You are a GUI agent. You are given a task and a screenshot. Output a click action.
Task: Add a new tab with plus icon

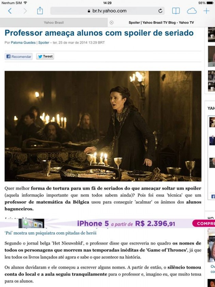206,11
